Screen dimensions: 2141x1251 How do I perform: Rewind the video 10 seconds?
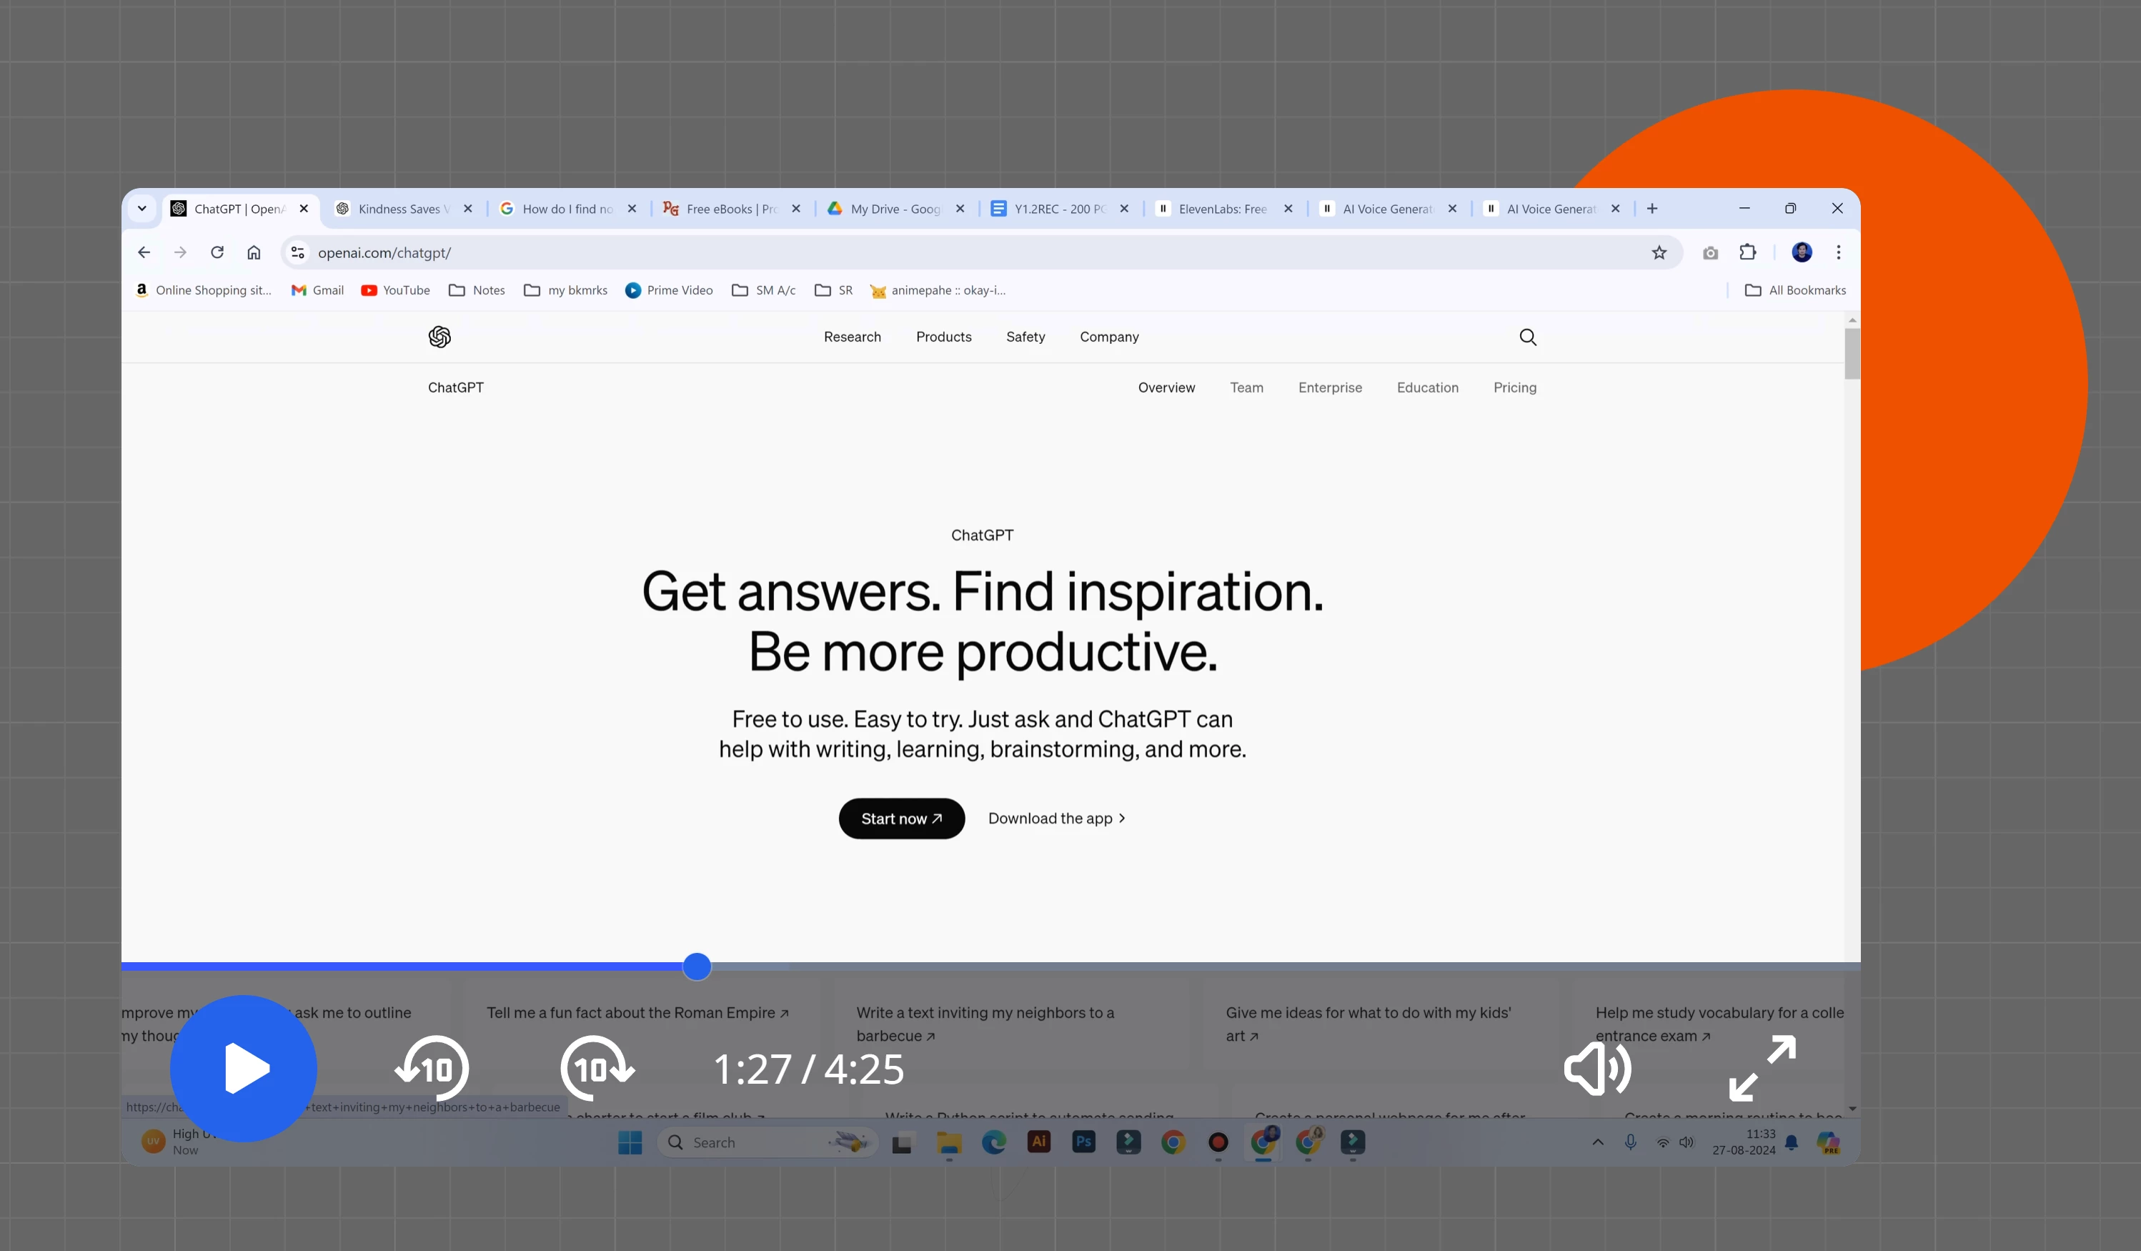[432, 1068]
